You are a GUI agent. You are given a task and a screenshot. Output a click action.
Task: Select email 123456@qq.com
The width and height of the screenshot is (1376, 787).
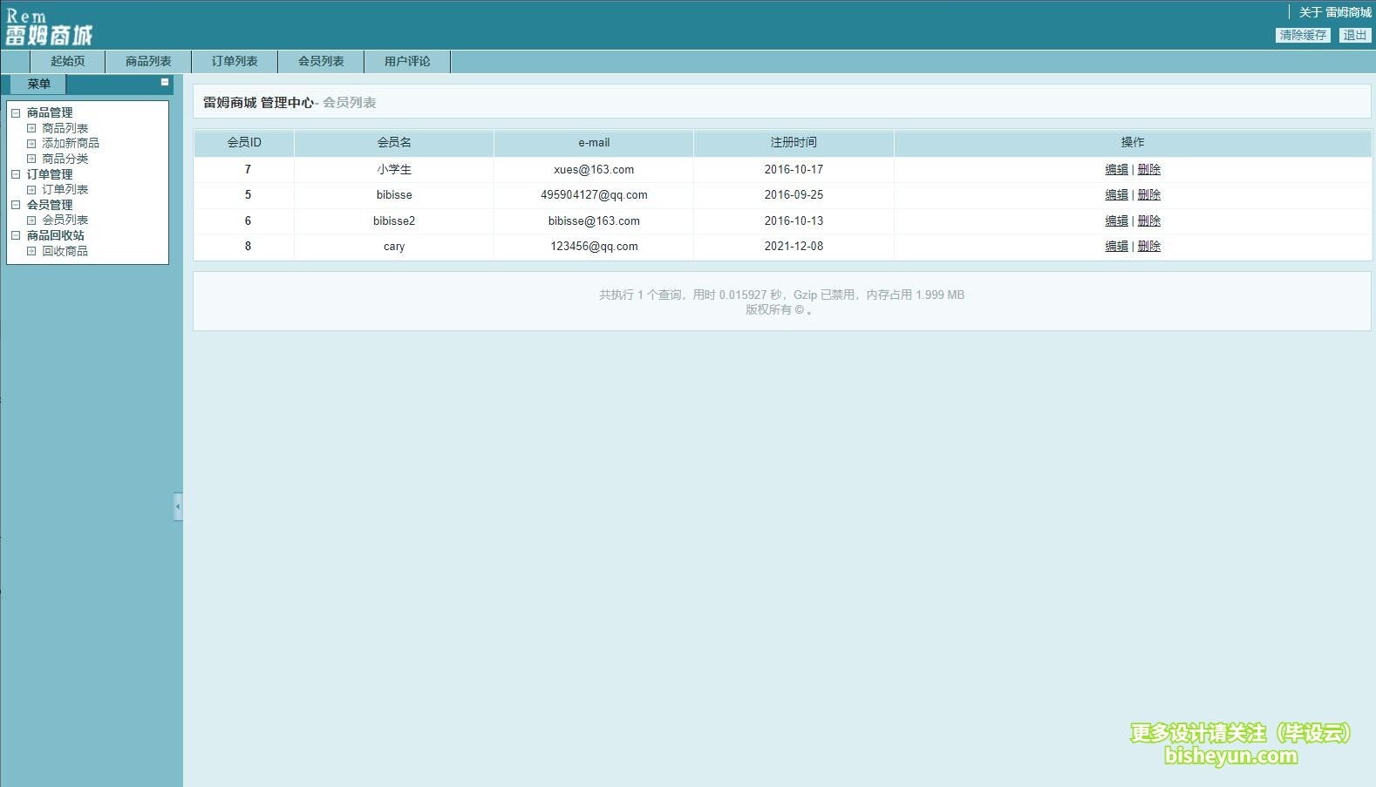pos(594,246)
